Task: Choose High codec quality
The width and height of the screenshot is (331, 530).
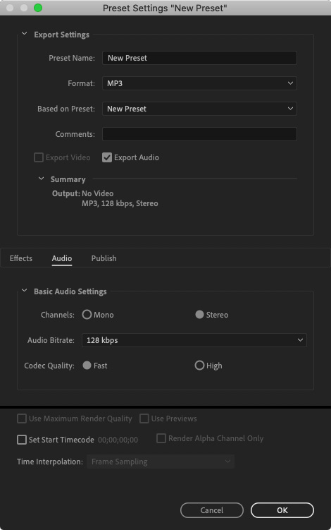Action: click(x=199, y=365)
